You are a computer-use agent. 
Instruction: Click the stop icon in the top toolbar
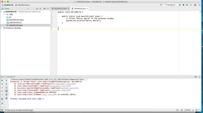point(191,5)
